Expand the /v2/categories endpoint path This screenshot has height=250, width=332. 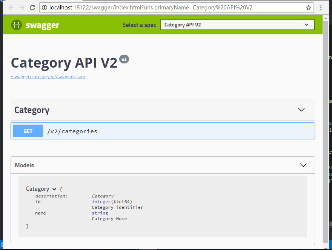point(72,131)
